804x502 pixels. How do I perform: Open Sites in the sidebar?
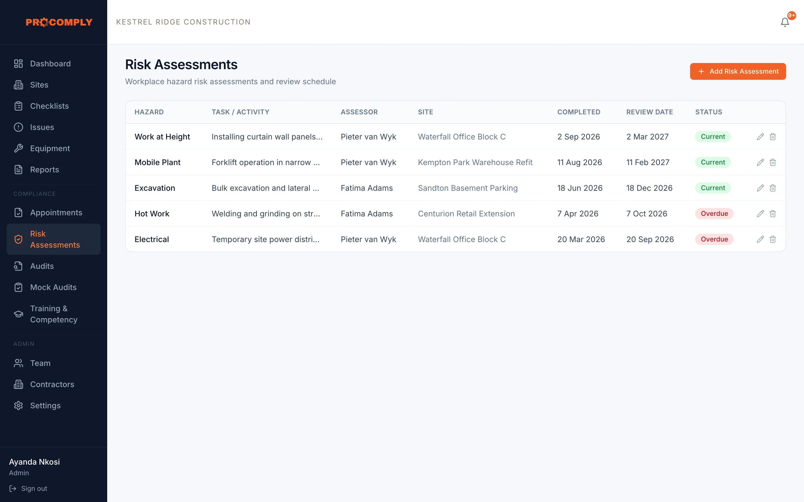coord(54,85)
